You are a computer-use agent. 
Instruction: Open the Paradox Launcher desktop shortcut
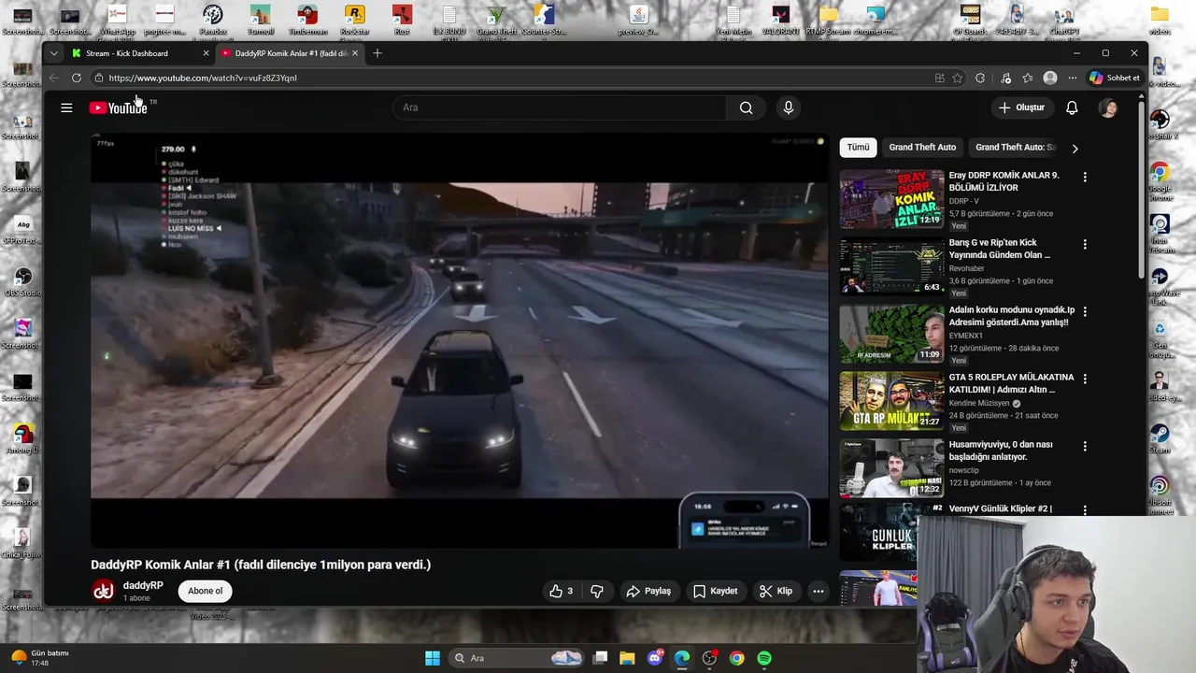pos(213,20)
